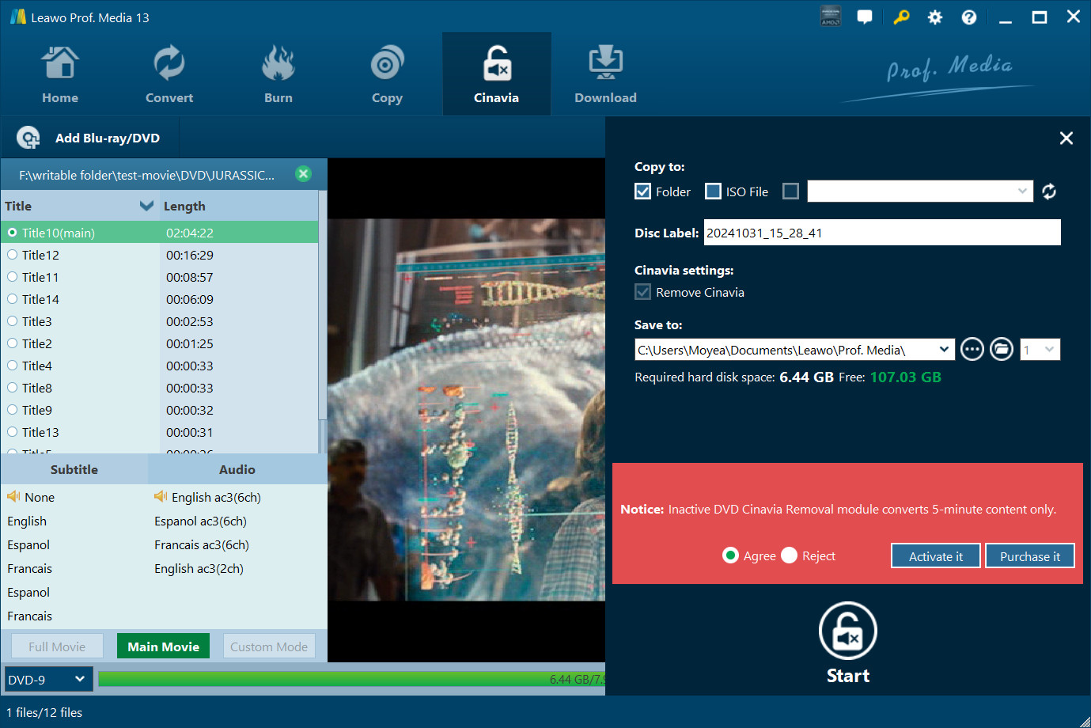
Task: Click the Title column sort chevron
Action: tap(146, 206)
